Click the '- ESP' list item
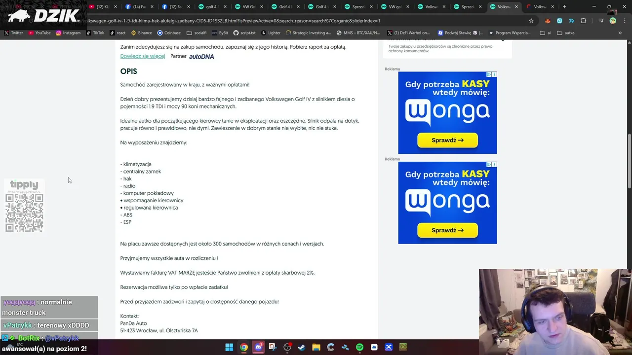 pyautogui.click(x=126, y=222)
